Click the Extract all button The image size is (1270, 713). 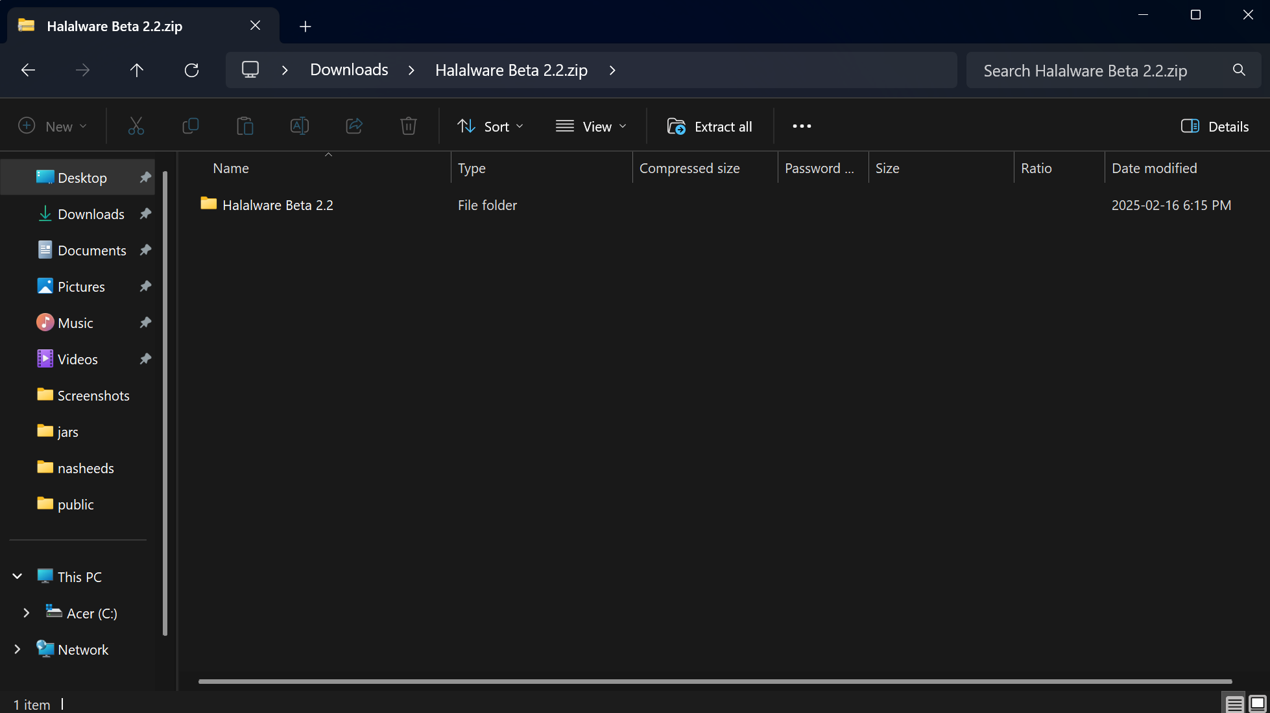click(710, 126)
